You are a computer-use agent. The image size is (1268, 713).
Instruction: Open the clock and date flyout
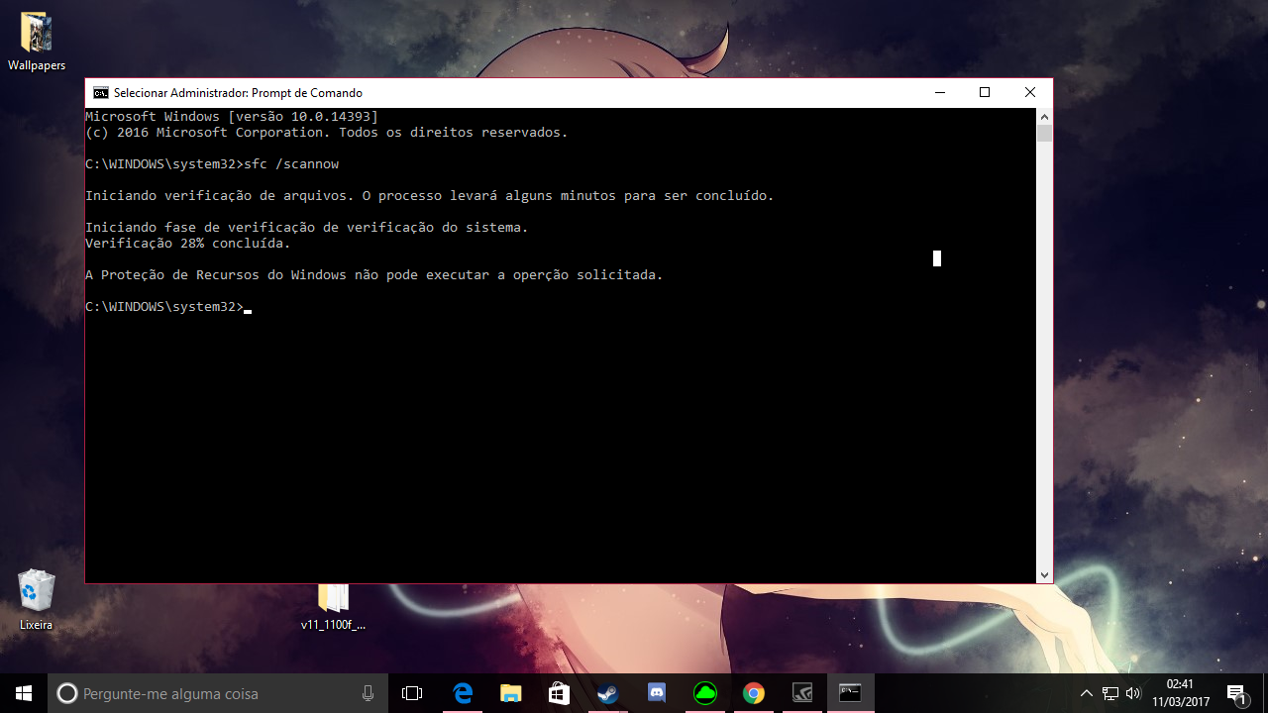[1181, 693]
